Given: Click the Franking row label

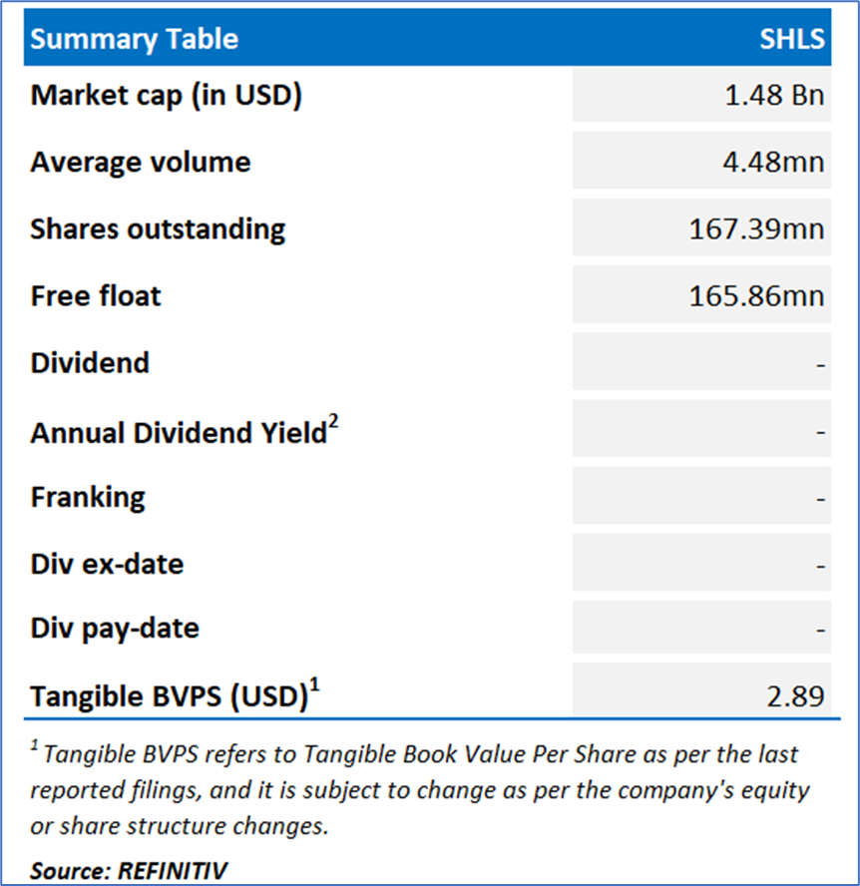Looking at the screenshot, I should click(88, 497).
